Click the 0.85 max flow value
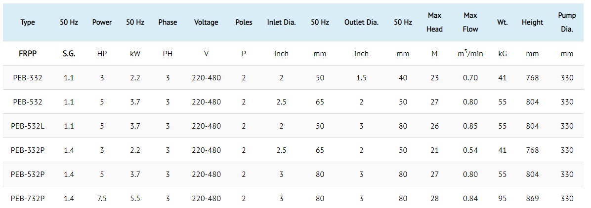591x208 pixels. (x=470, y=126)
